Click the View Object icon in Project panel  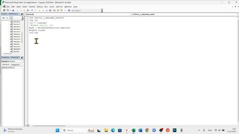(x=7, y=18)
